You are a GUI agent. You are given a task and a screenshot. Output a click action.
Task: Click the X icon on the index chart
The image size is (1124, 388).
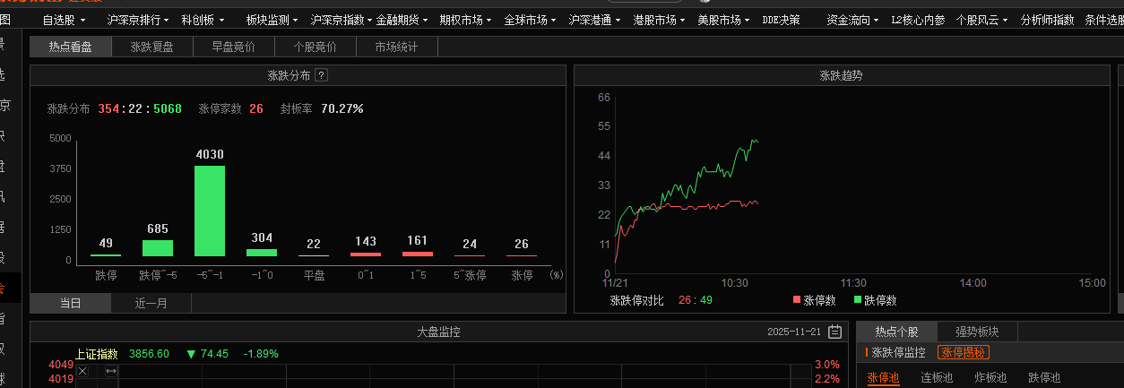[82, 371]
